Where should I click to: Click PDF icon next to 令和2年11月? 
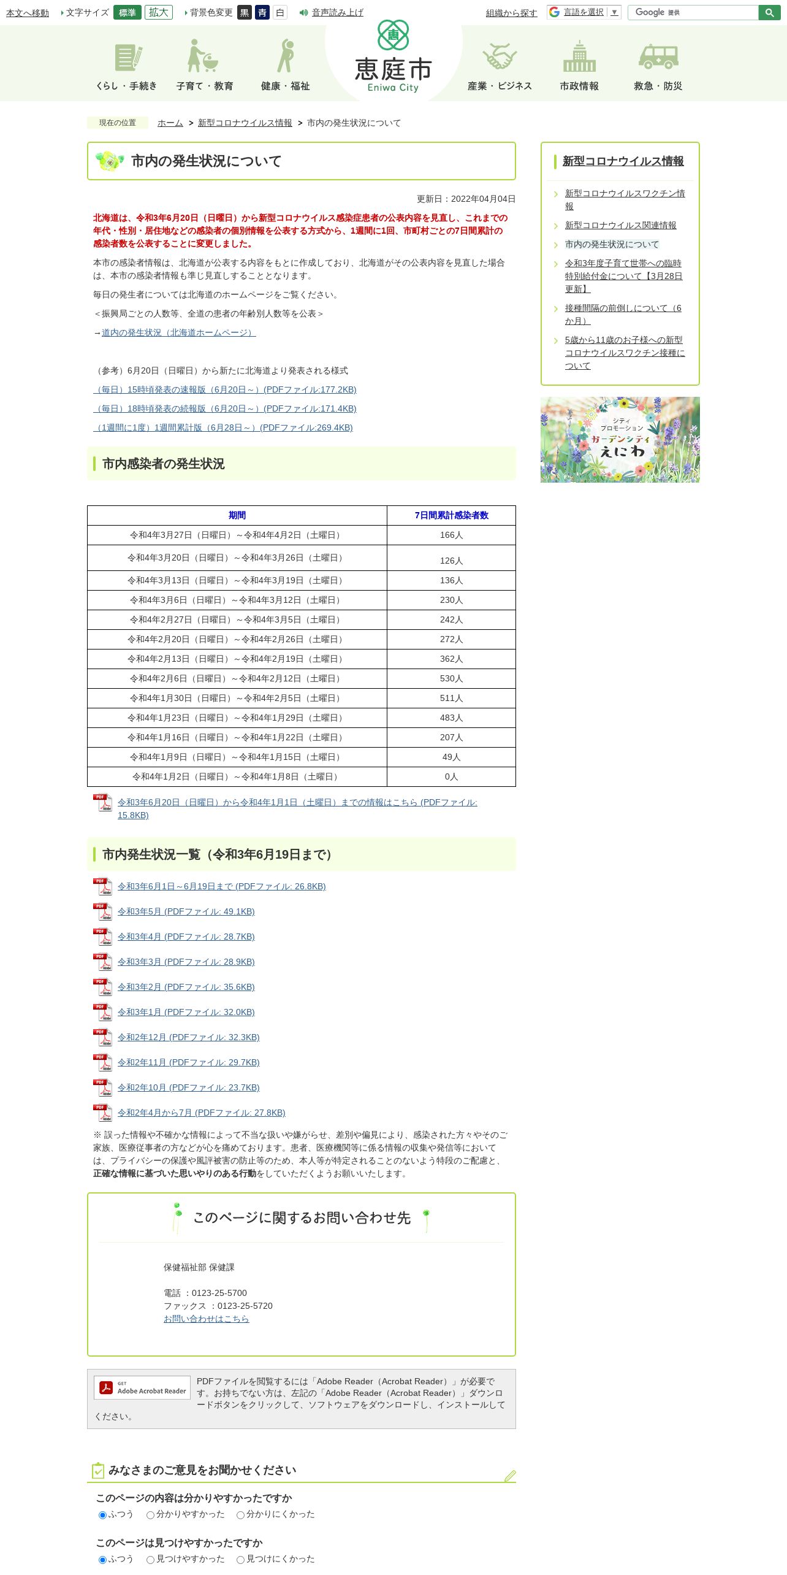(x=102, y=1063)
